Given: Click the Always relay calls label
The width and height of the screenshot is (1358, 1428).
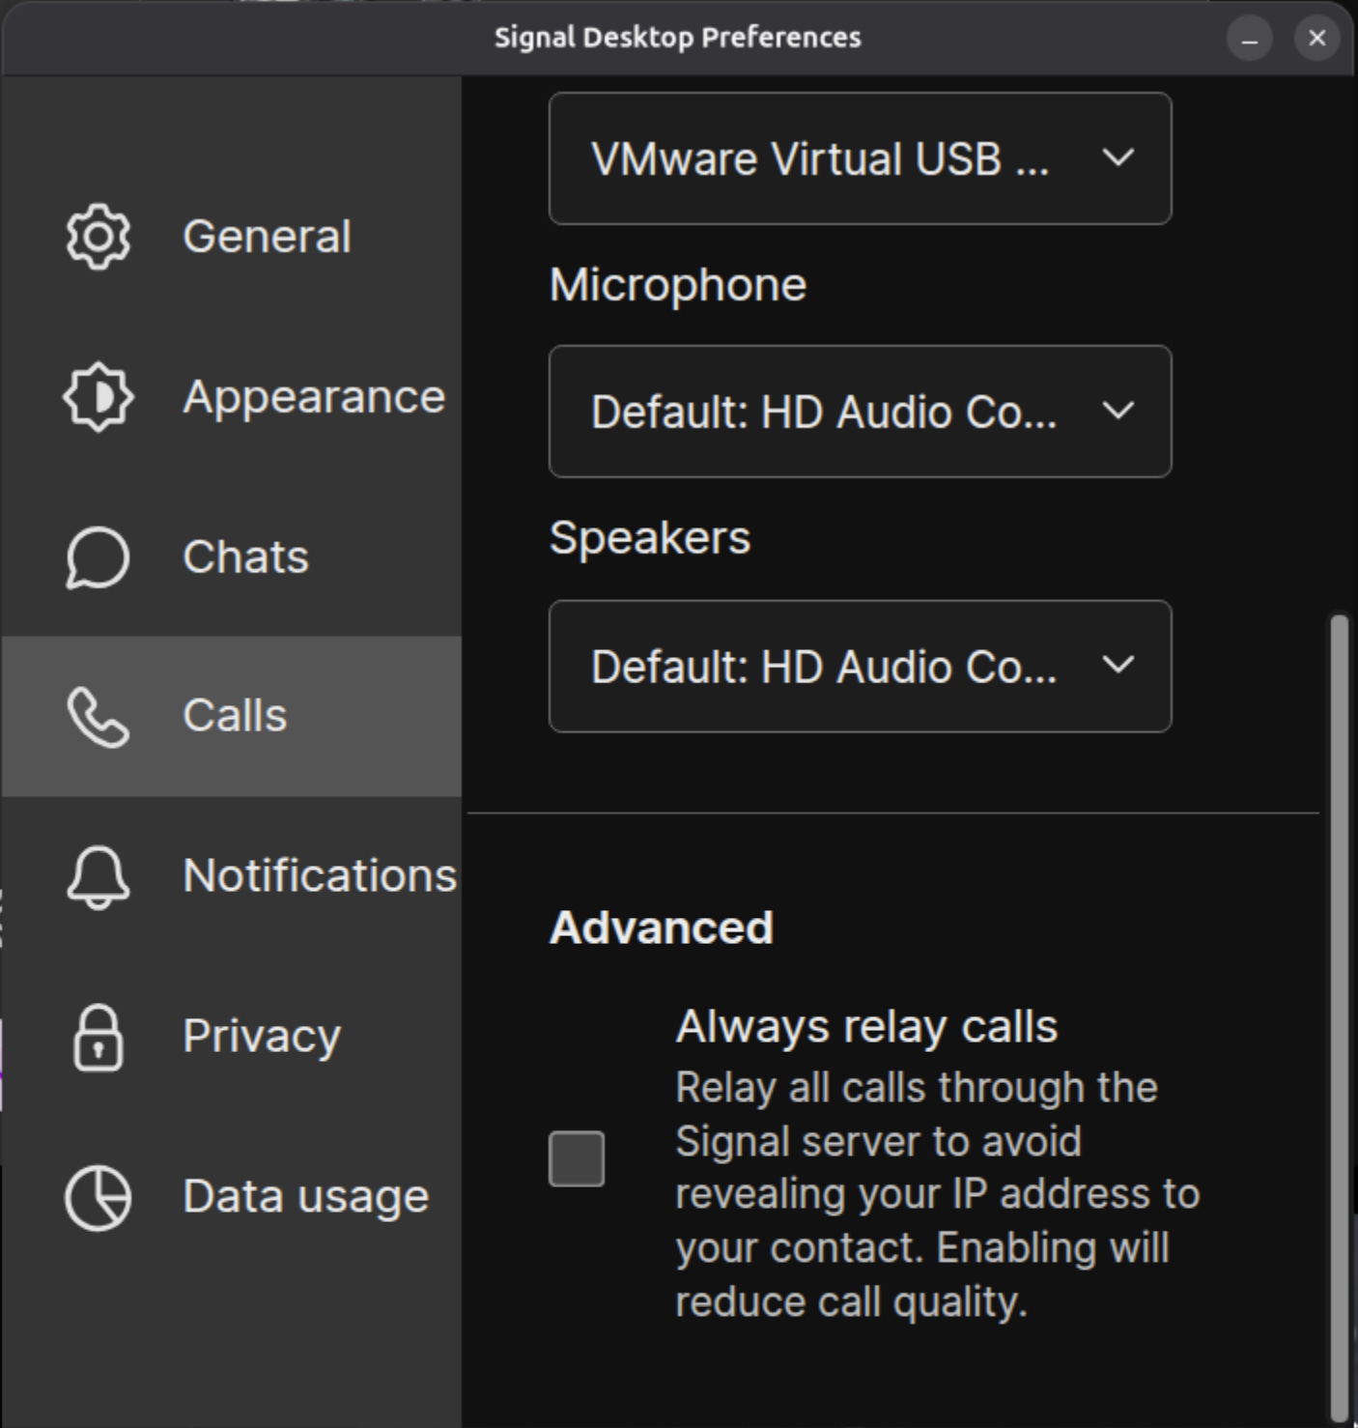Looking at the screenshot, I should click(x=866, y=1026).
